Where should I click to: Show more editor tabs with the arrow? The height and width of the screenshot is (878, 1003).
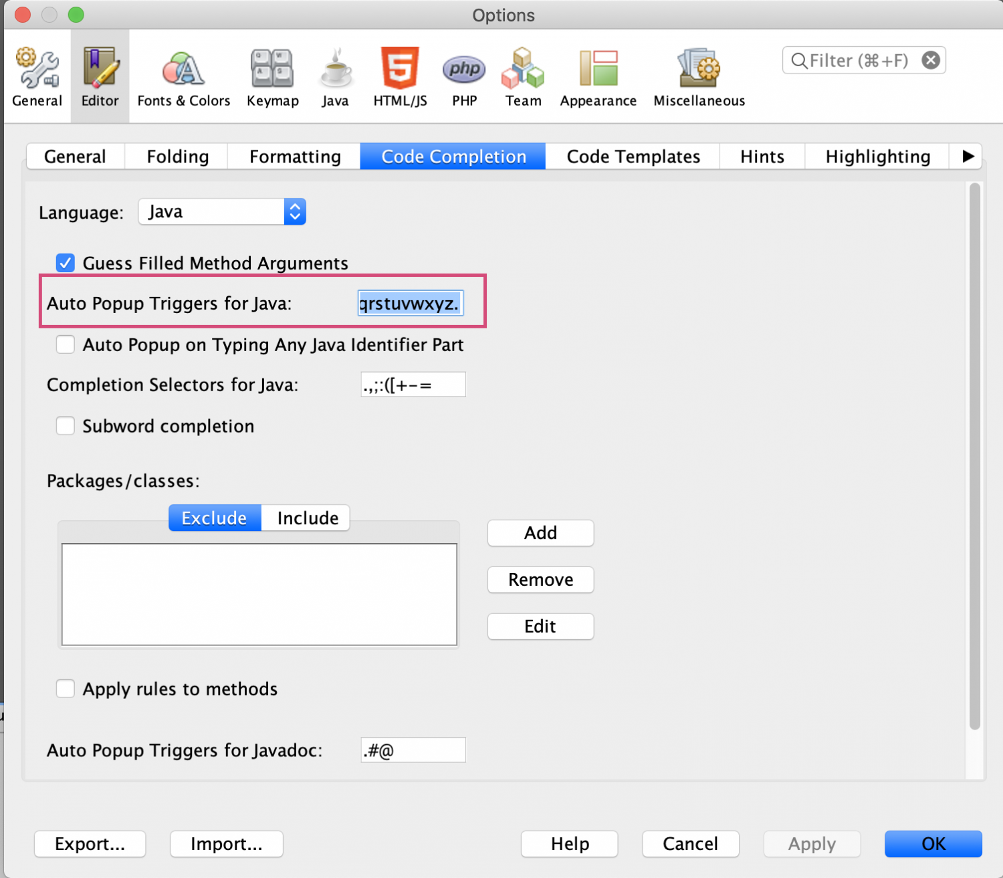(967, 156)
